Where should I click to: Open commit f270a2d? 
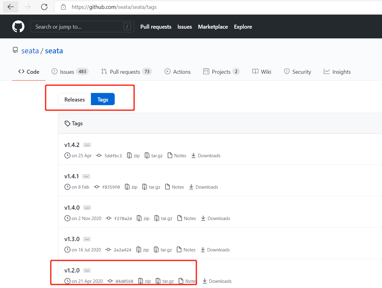tap(123, 219)
